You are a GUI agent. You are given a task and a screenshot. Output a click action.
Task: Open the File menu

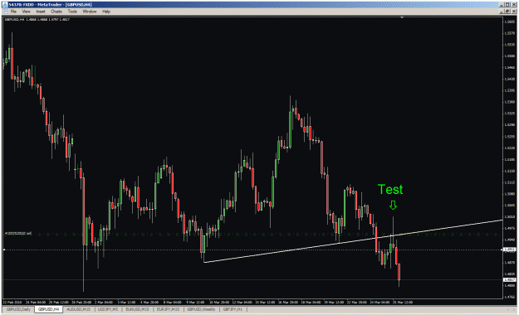tap(13, 12)
